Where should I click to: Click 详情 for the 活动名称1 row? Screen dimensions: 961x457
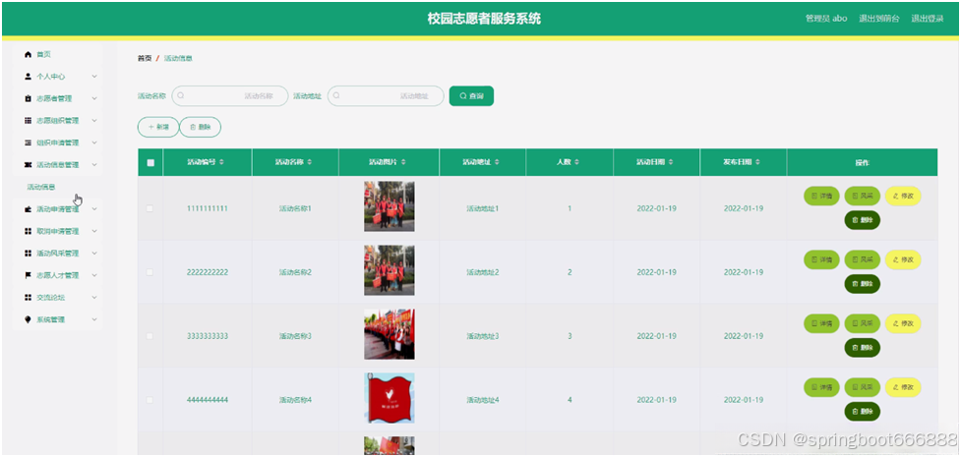[x=821, y=196]
